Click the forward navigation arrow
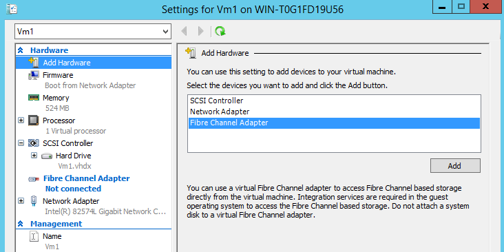Viewport: 504px width, 252px height. pyautogui.click(x=201, y=31)
